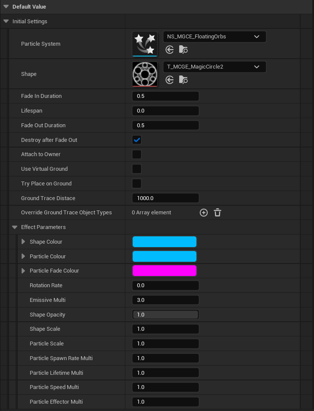Browse to Particle System asset in Content Browser
314x411 pixels.
tap(183, 50)
